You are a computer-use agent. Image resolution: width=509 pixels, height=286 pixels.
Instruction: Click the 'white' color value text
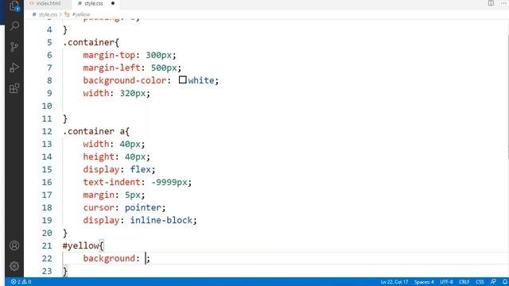201,80
